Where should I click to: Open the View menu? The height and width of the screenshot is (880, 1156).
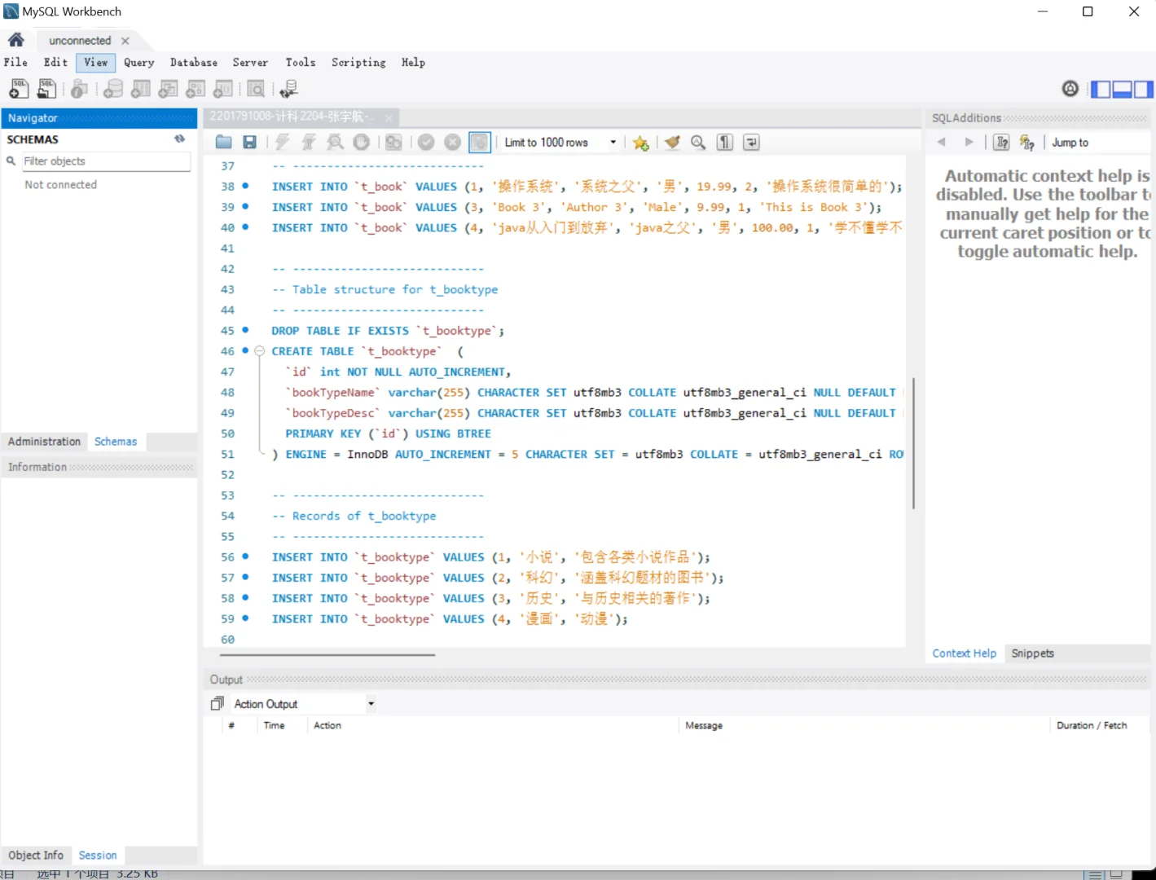click(x=96, y=63)
